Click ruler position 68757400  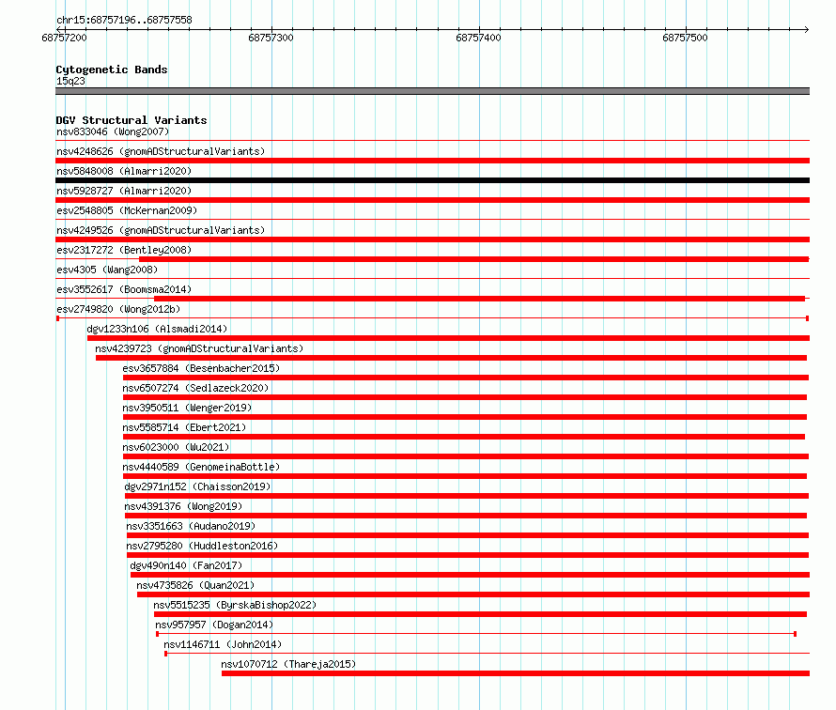(478, 38)
